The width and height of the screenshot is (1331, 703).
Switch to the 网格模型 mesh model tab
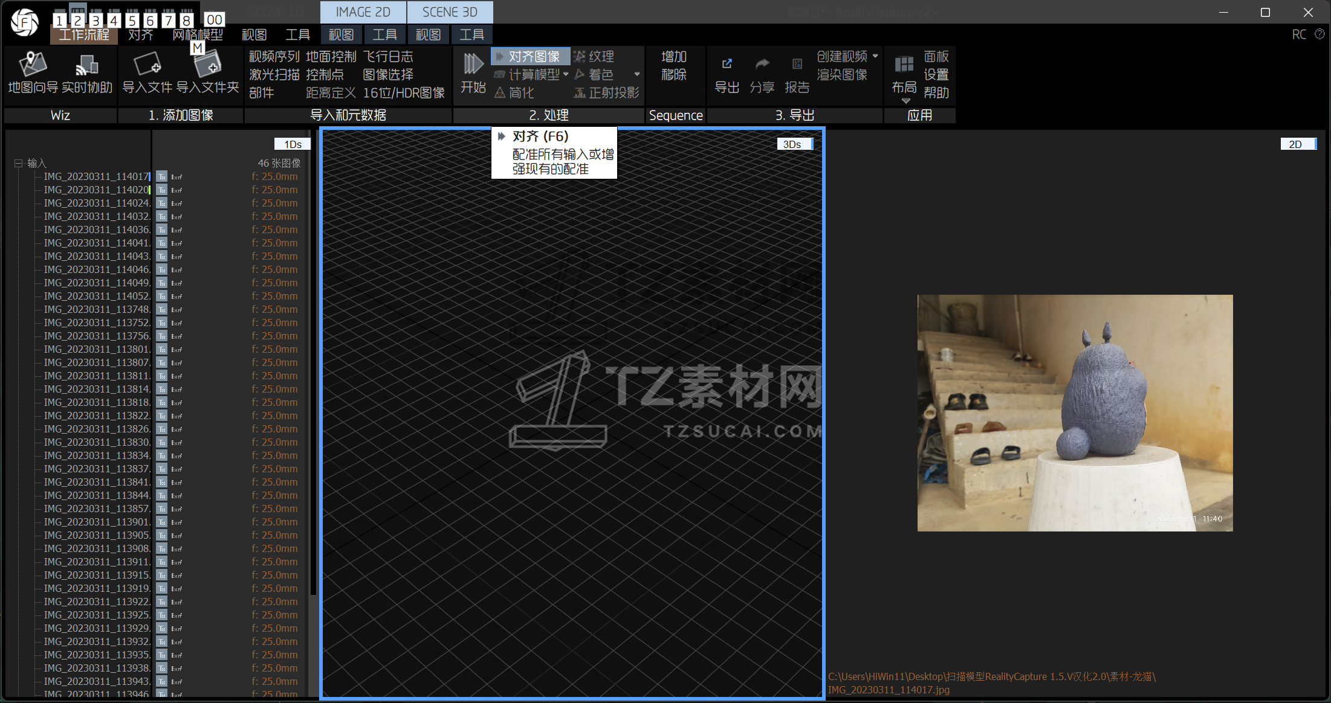click(198, 35)
